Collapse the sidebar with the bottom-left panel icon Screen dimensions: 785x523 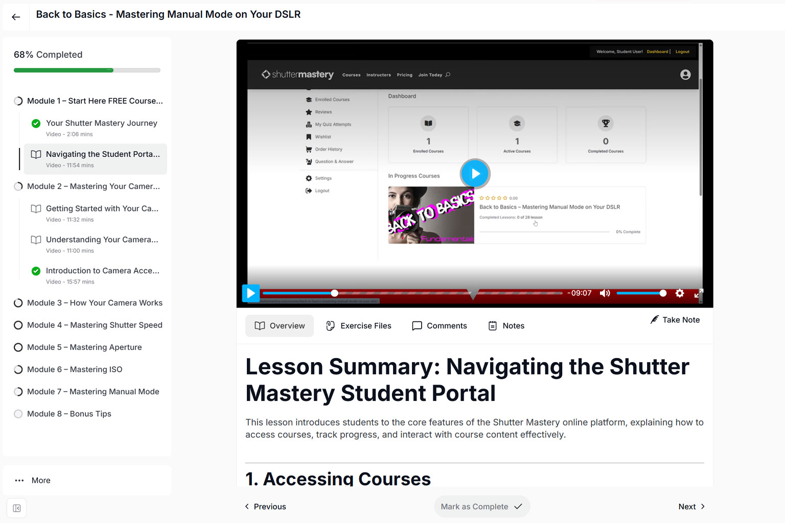coord(17,508)
